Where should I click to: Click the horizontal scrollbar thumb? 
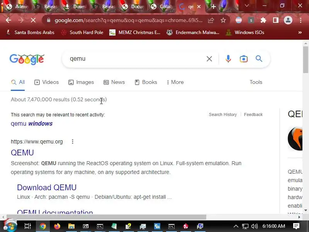tap(107, 217)
